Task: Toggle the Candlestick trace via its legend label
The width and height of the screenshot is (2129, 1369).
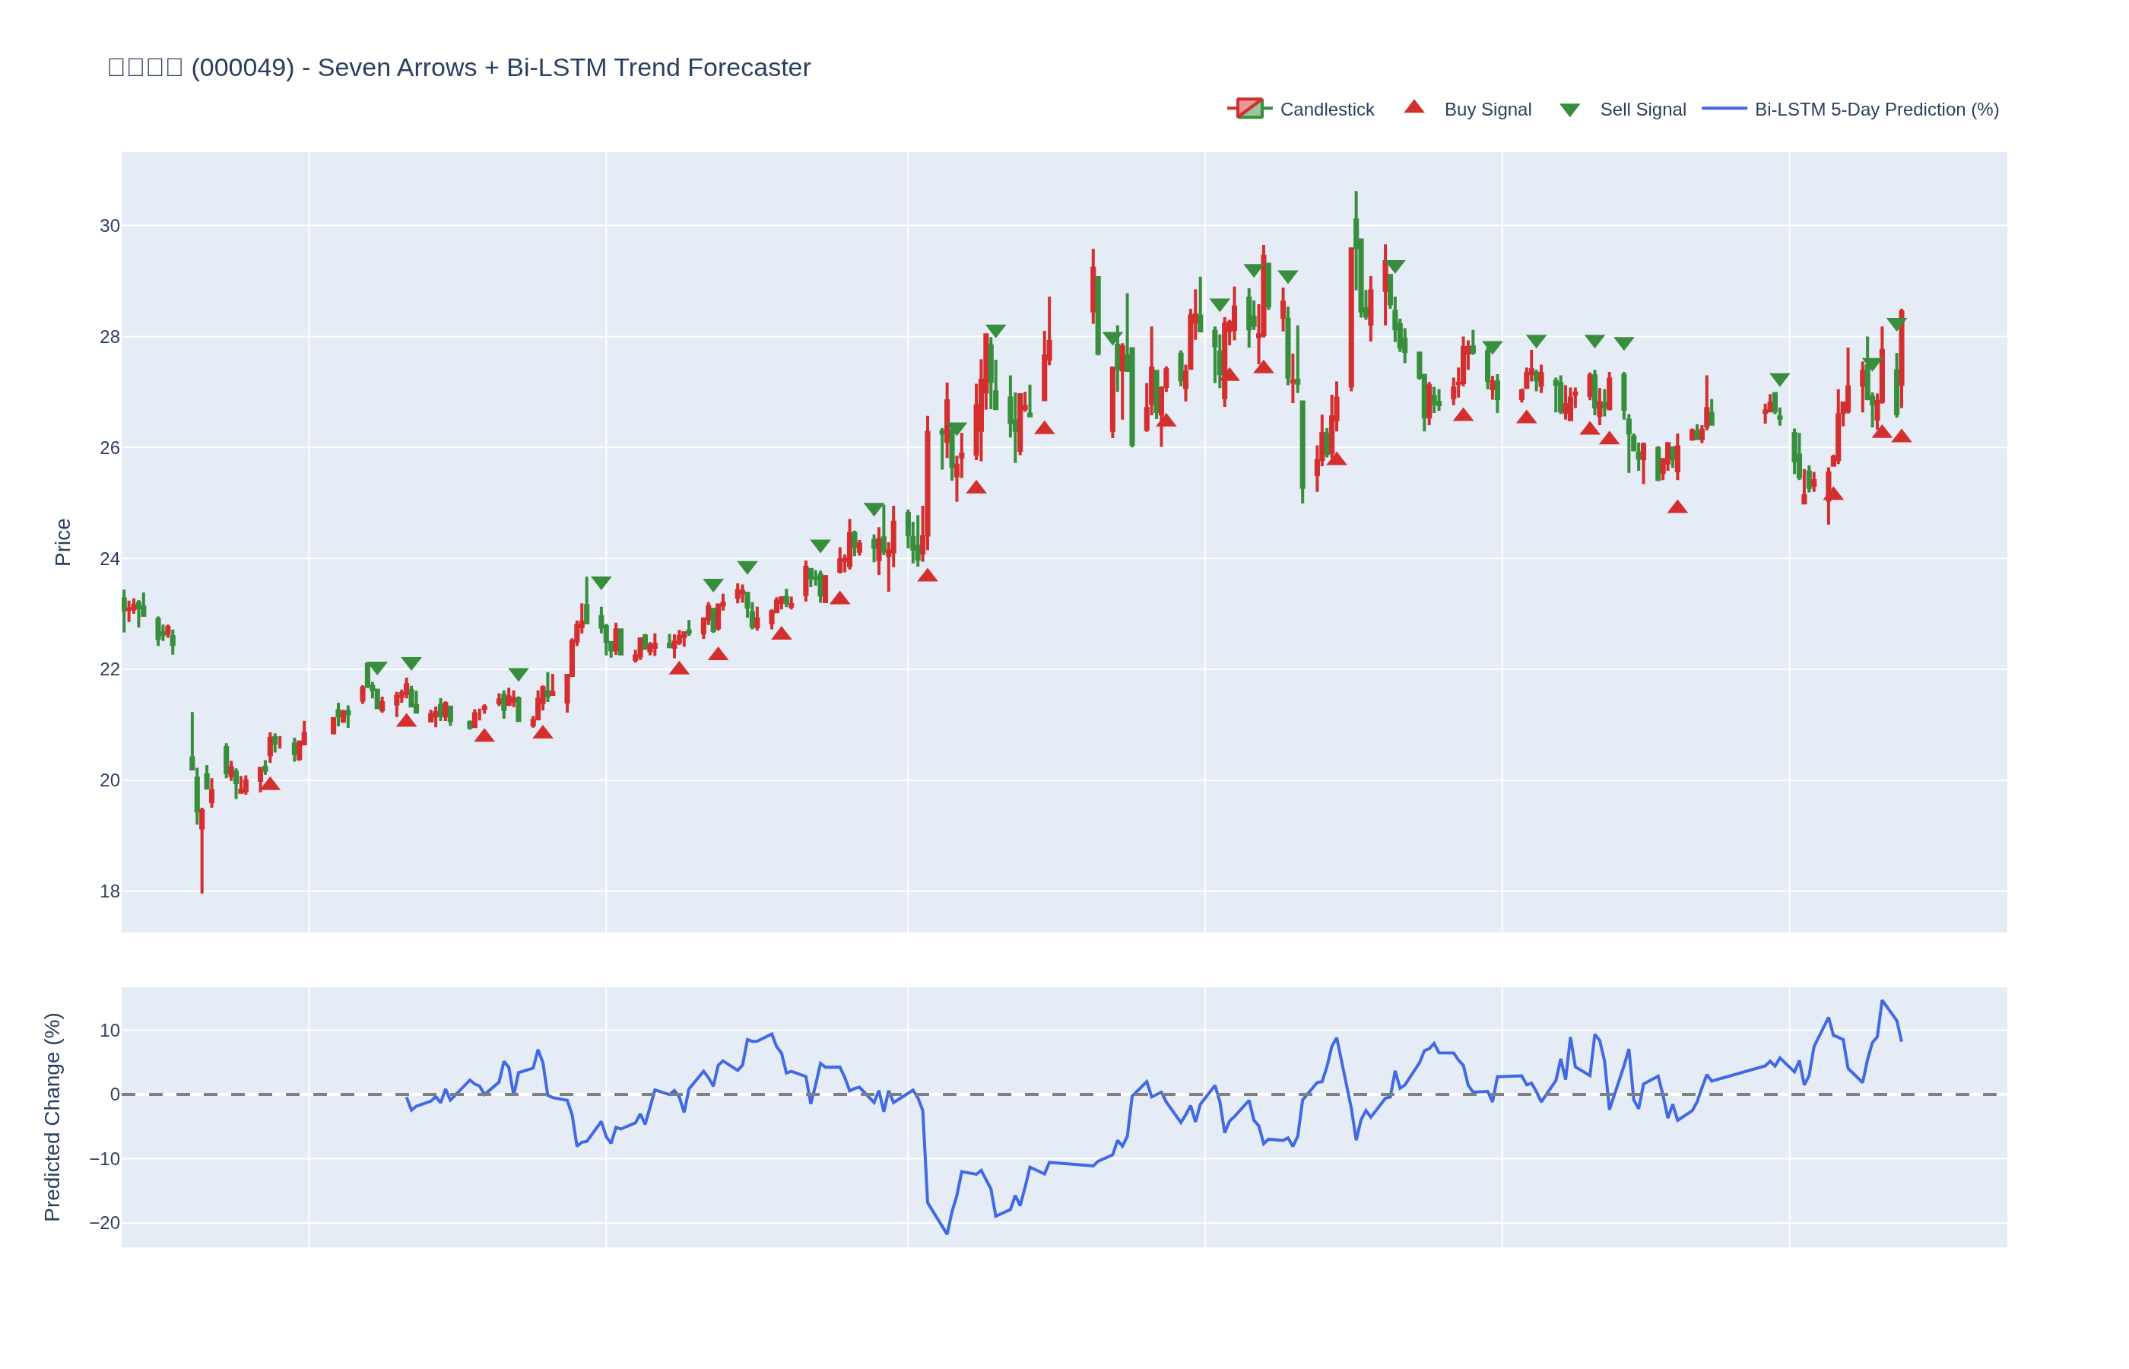Action: coord(1326,110)
